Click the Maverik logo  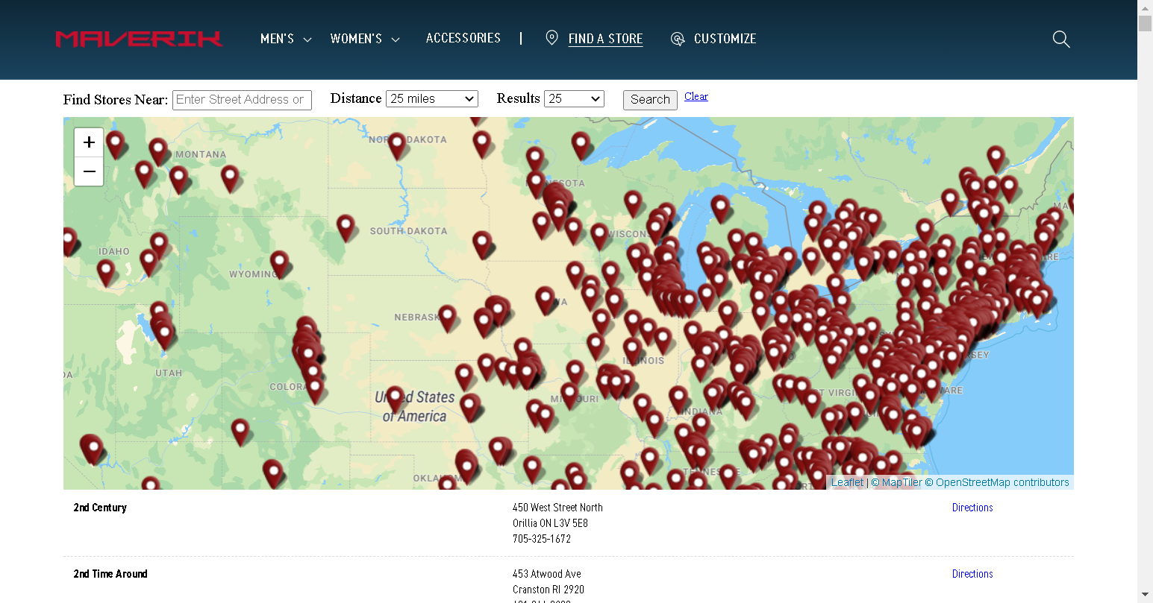pos(139,39)
